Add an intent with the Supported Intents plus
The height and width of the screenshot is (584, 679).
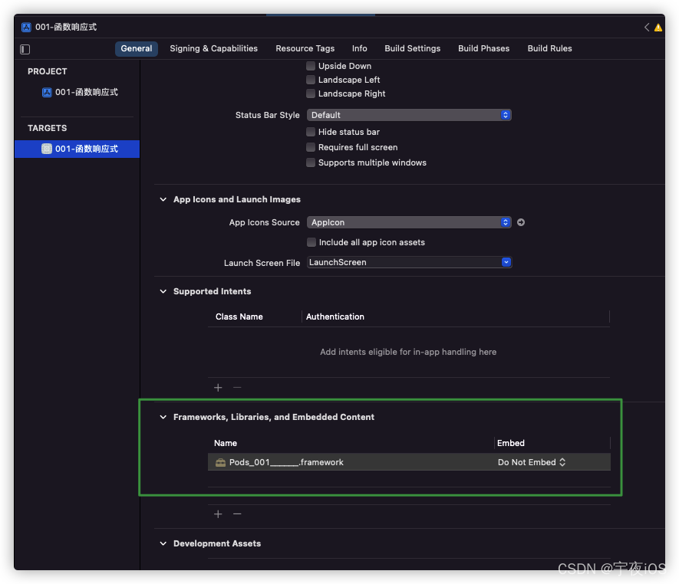218,388
